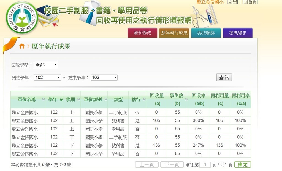
Task: Select the 歷年執行成果 tab
Action: pos(174,33)
